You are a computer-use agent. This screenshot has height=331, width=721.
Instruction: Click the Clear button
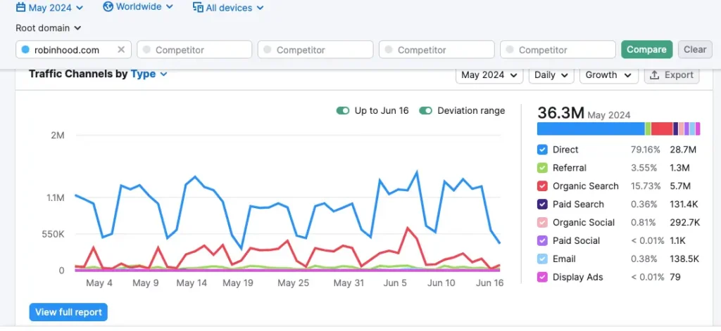[695, 50]
